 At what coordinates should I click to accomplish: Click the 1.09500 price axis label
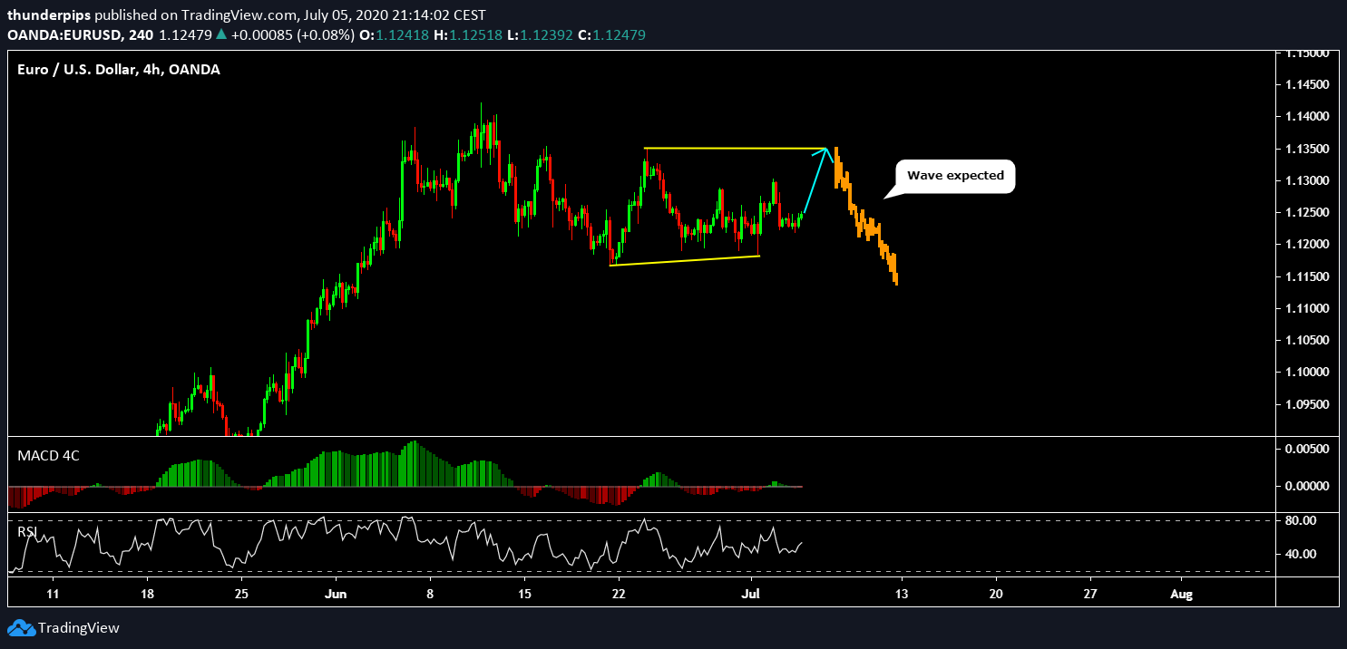(x=1307, y=404)
